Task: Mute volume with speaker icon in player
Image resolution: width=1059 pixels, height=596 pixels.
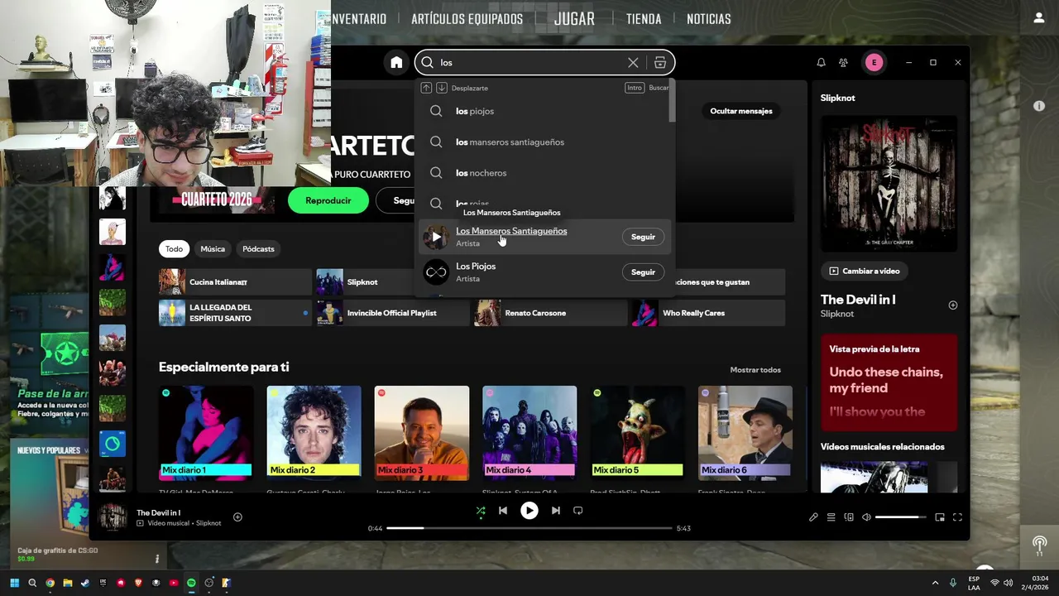Action: click(x=866, y=517)
